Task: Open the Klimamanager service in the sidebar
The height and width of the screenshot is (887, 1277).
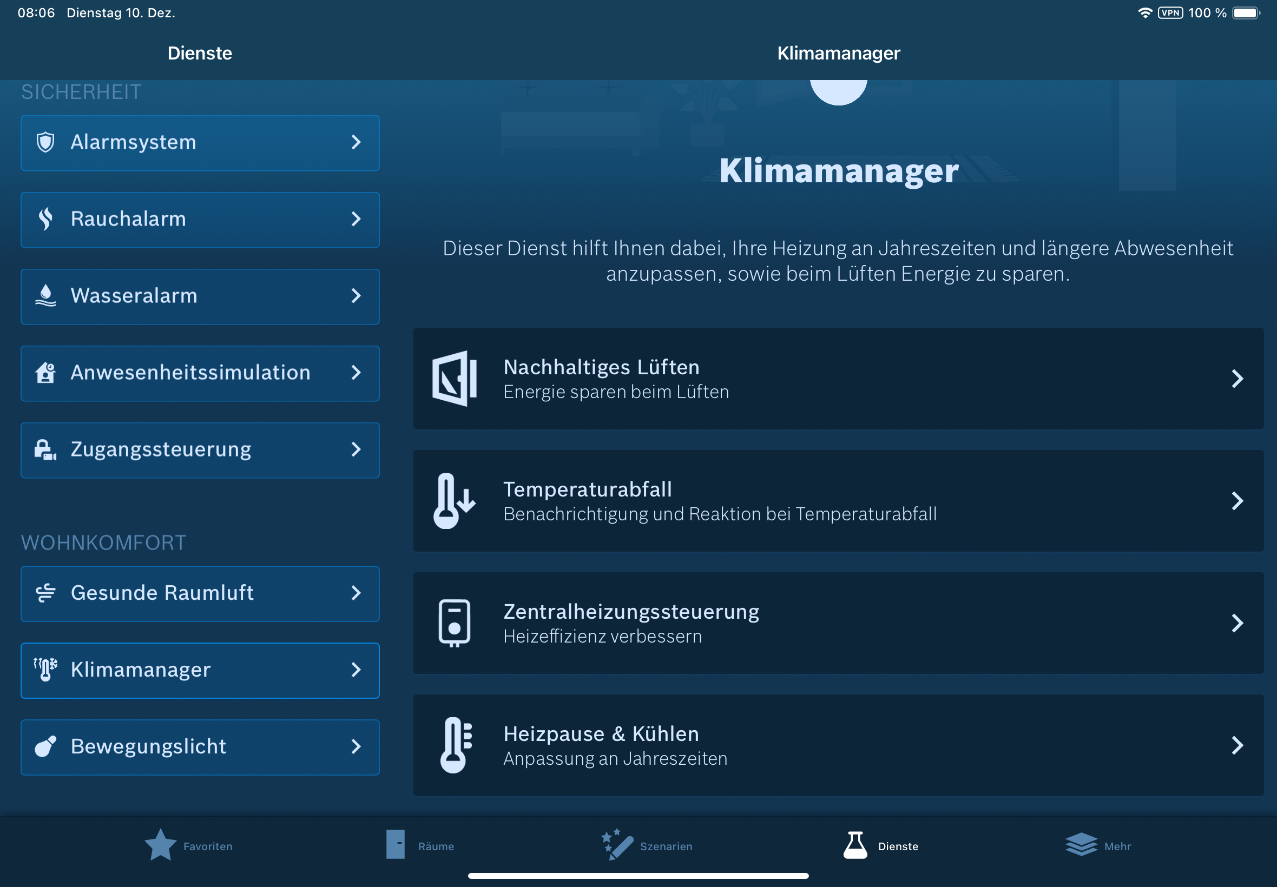Action: pos(200,670)
